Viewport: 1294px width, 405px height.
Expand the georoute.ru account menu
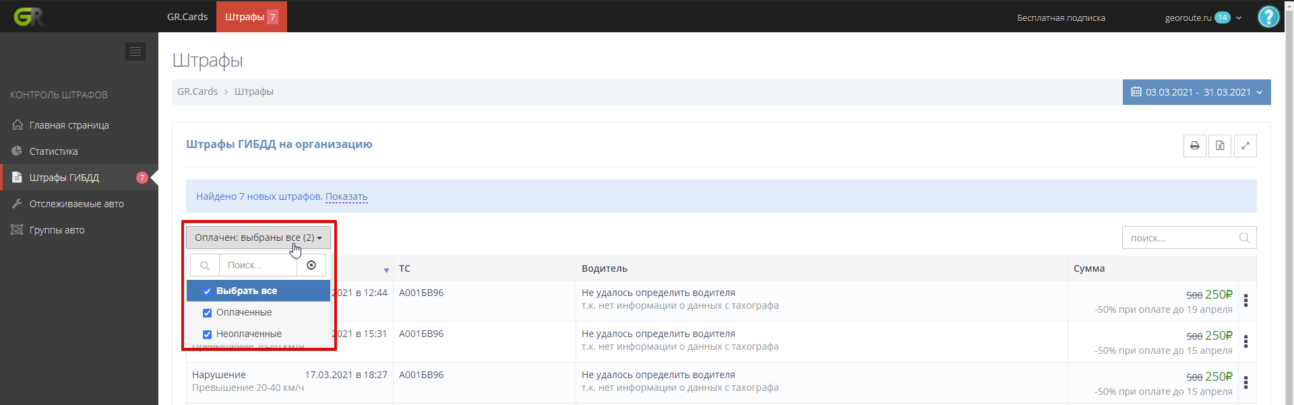point(1202,17)
